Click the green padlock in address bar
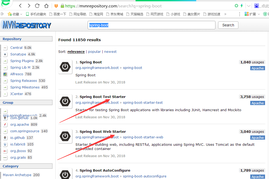 pyautogui.click(x=63, y=6)
